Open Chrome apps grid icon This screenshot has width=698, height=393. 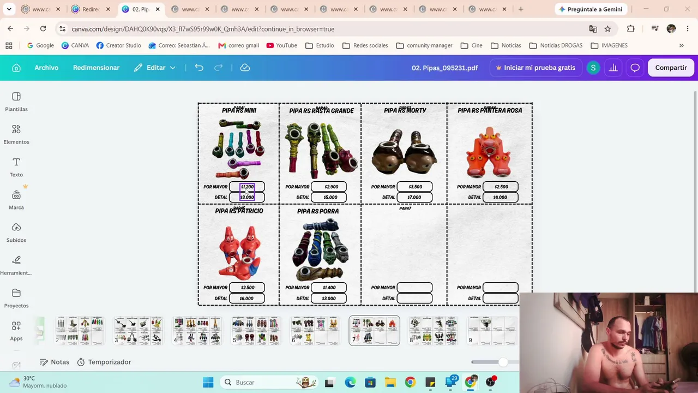pos(9,45)
